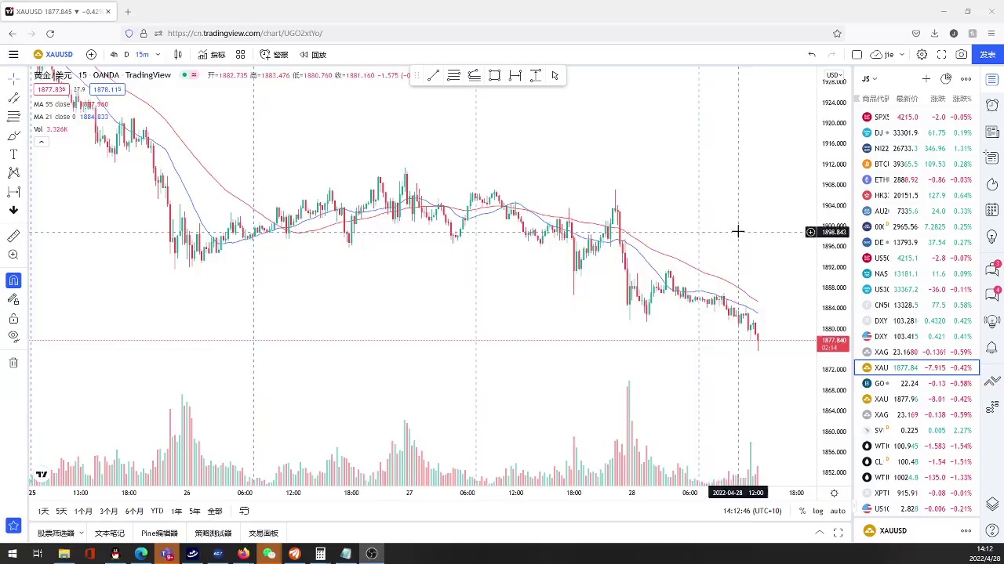Click the XAUUSD symbol search box
Screen dimensions: 1004x564
(53, 55)
